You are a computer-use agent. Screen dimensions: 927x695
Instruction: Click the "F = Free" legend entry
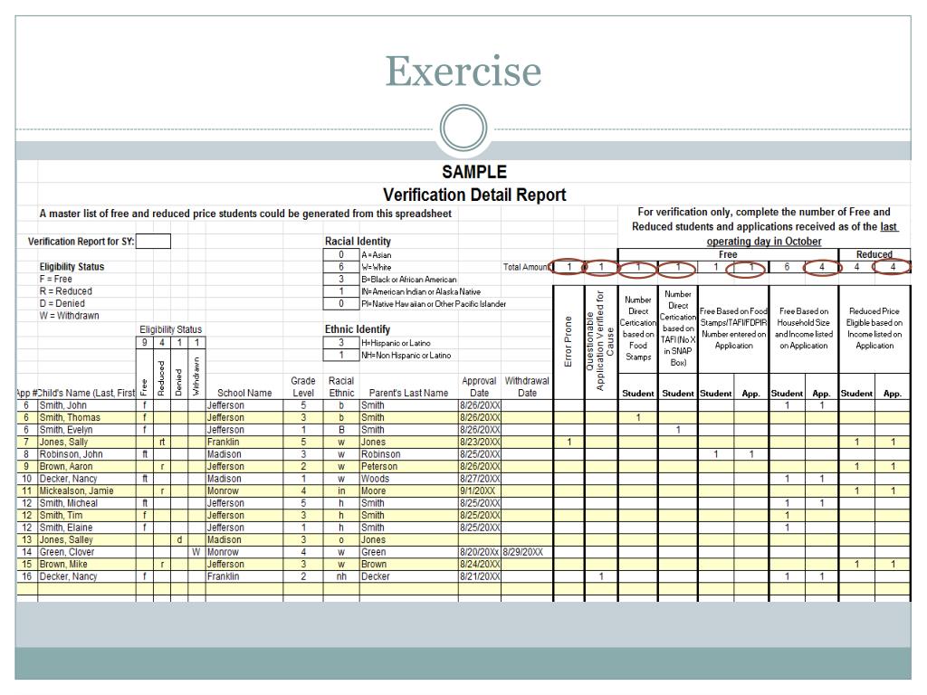pos(55,279)
